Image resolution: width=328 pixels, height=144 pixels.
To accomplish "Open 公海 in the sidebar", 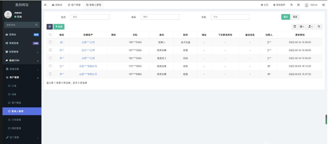I will coord(22,86).
